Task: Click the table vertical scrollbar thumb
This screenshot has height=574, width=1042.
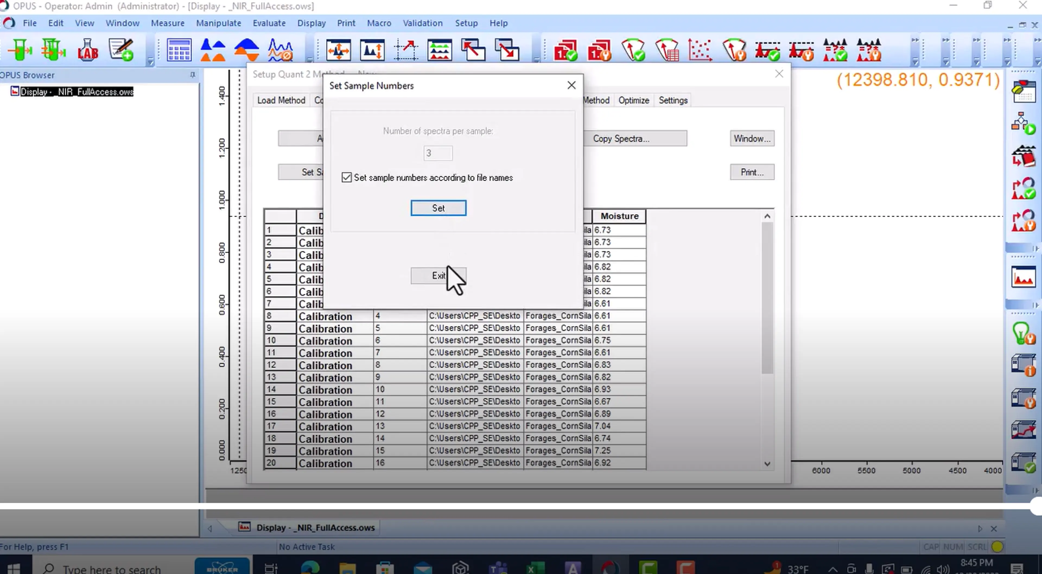Action: point(767,298)
